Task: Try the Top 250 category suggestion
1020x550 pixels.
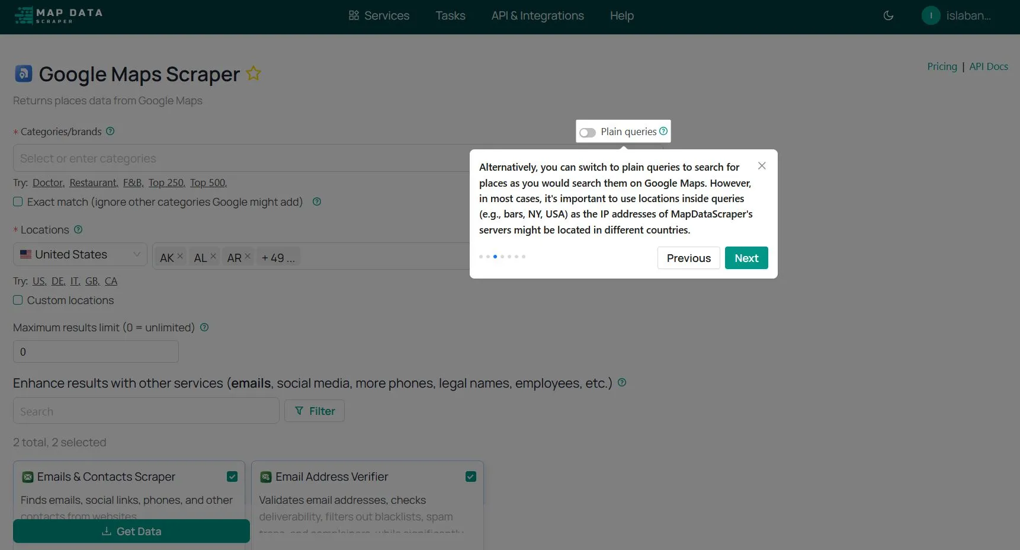Action: coord(167,183)
